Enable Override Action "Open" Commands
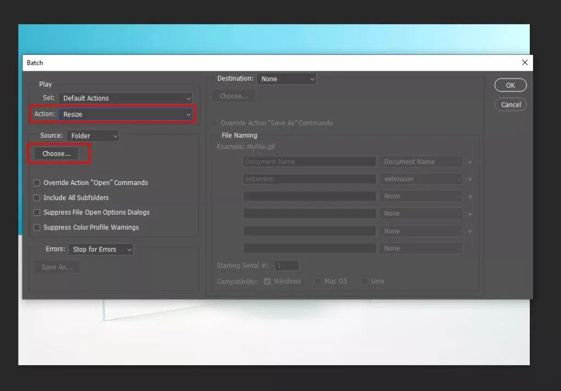Viewport: 561px width, 391px height. point(37,182)
